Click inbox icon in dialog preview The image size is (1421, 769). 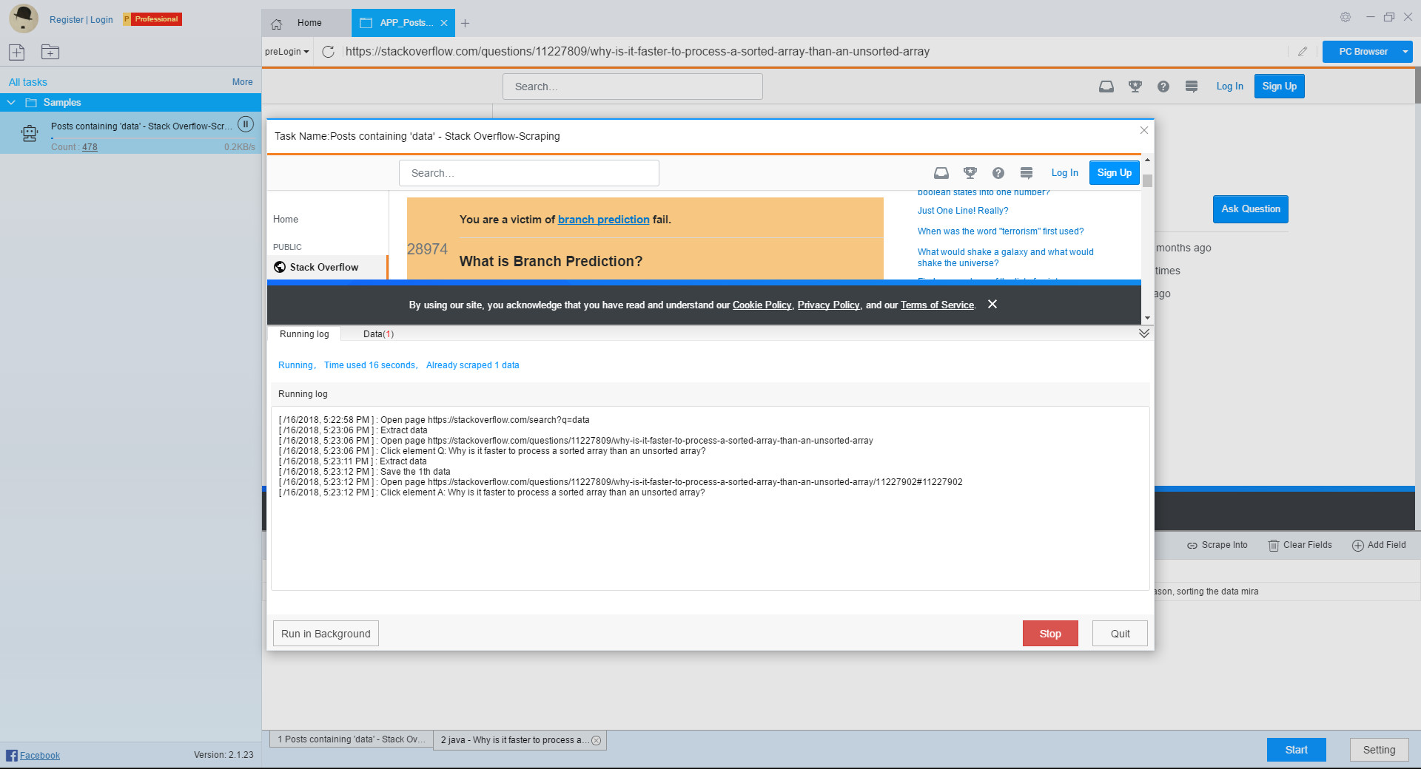coord(941,173)
